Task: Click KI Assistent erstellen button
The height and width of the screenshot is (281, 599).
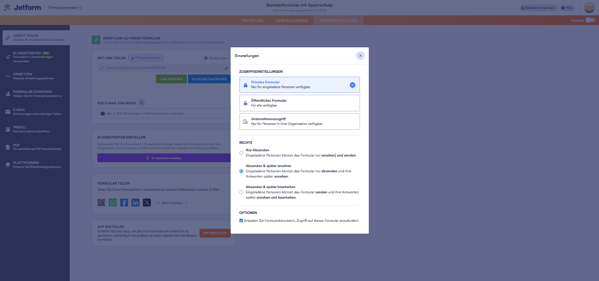Action: point(164,158)
